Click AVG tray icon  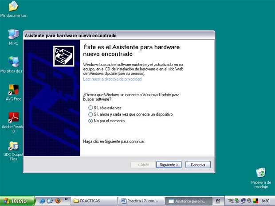point(256,201)
